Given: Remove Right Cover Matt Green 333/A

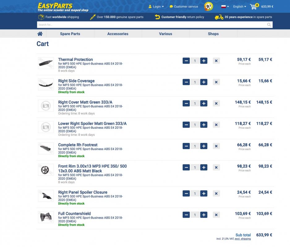Looking at the screenshot, I should coord(216,103).
